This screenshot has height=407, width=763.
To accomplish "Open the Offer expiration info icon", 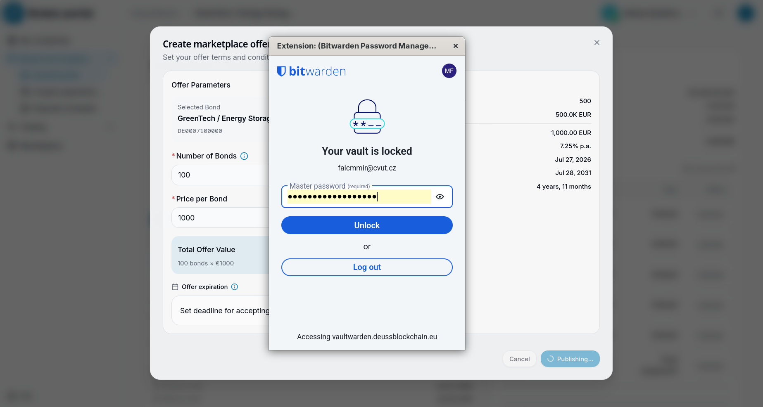I will point(235,287).
